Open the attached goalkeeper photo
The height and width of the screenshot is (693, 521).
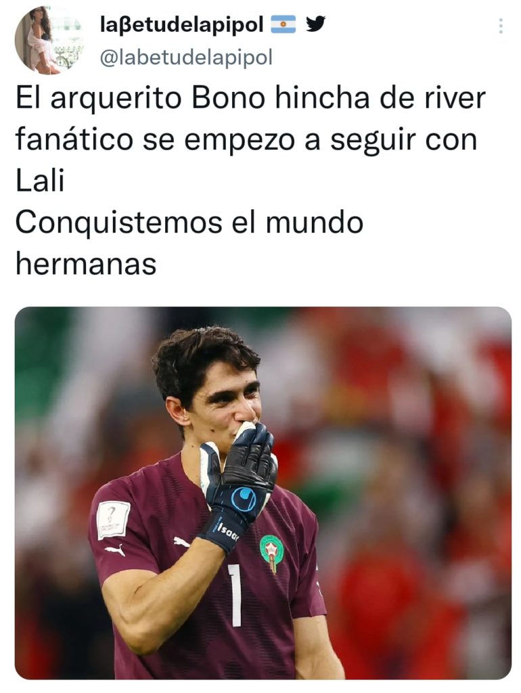click(x=263, y=493)
